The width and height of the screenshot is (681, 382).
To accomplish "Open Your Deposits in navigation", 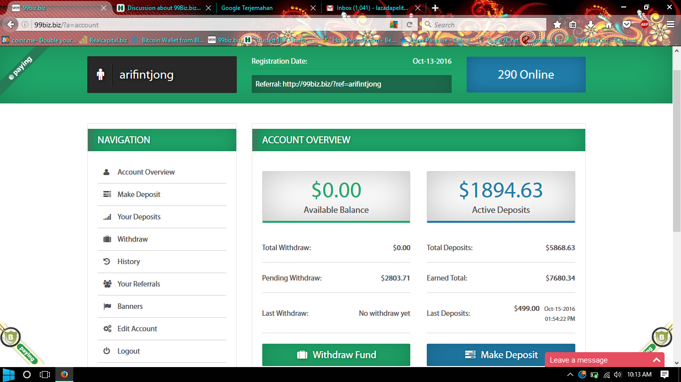I will 139,217.
